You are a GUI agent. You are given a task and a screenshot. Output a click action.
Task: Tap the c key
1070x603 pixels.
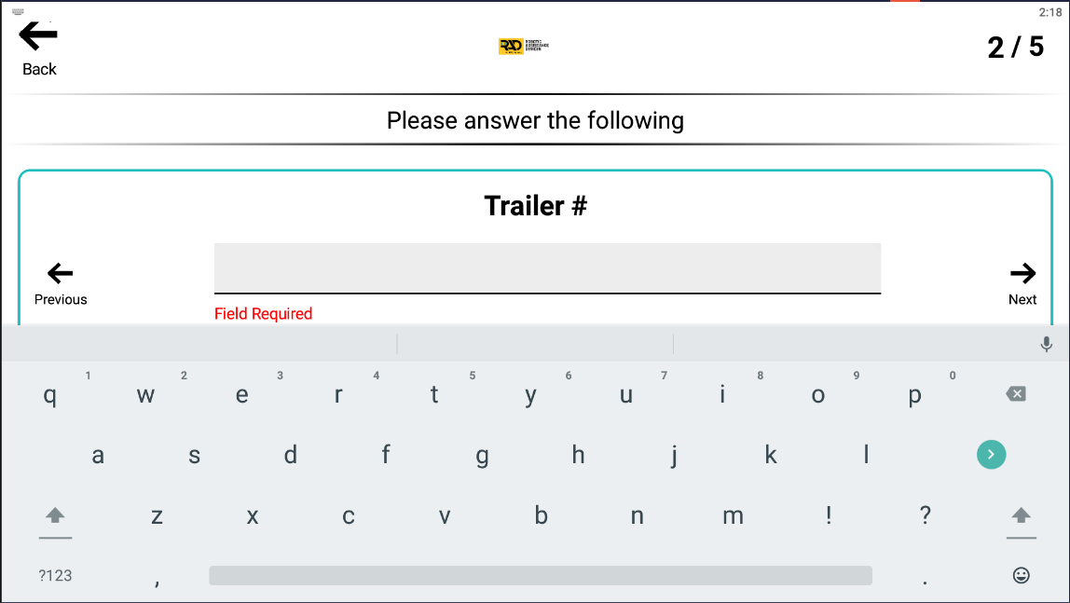tap(348, 515)
